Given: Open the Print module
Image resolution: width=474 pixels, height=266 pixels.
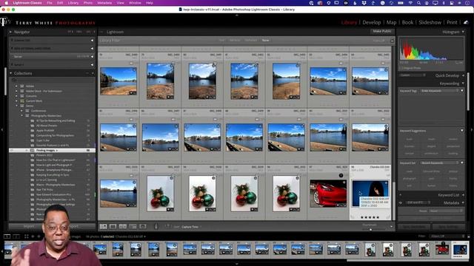Looking at the screenshot, I should click(452, 22).
